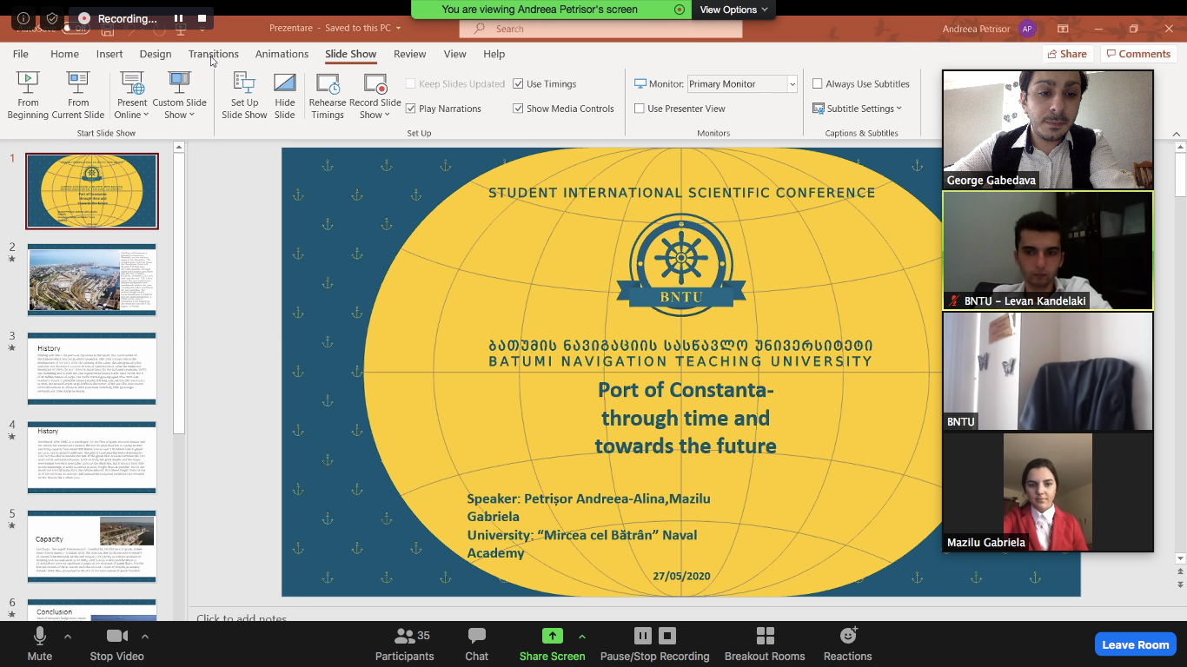Screen dimensions: 1187x667
Task: Open video options arrow next to Stop Video
Action: tap(145, 636)
